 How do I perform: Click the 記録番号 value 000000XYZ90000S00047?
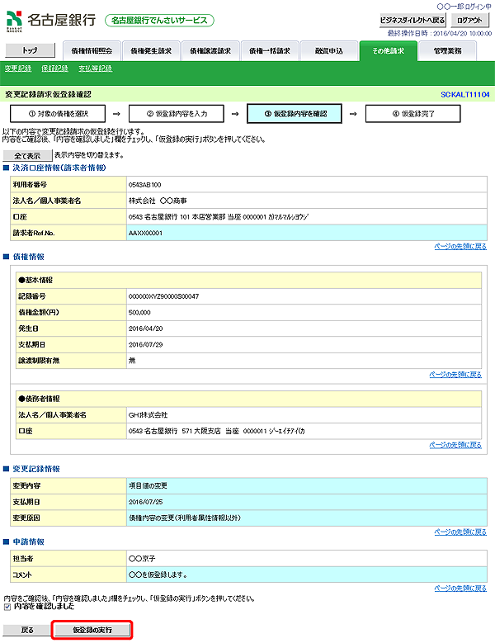pos(164,296)
